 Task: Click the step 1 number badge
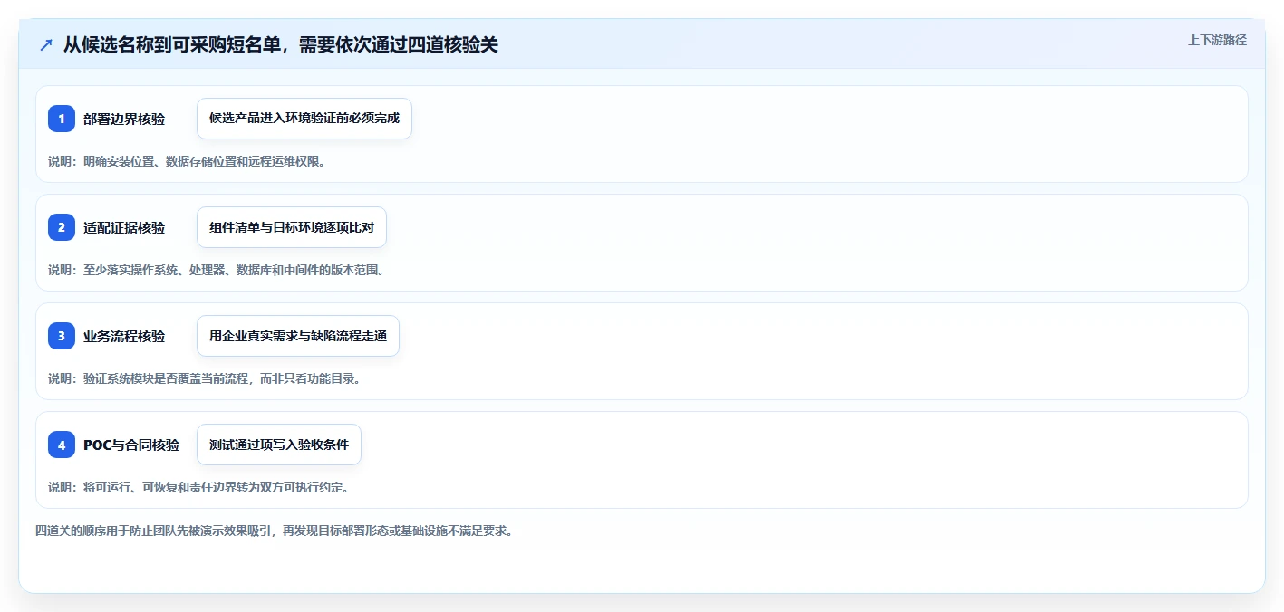(x=62, y=119)
